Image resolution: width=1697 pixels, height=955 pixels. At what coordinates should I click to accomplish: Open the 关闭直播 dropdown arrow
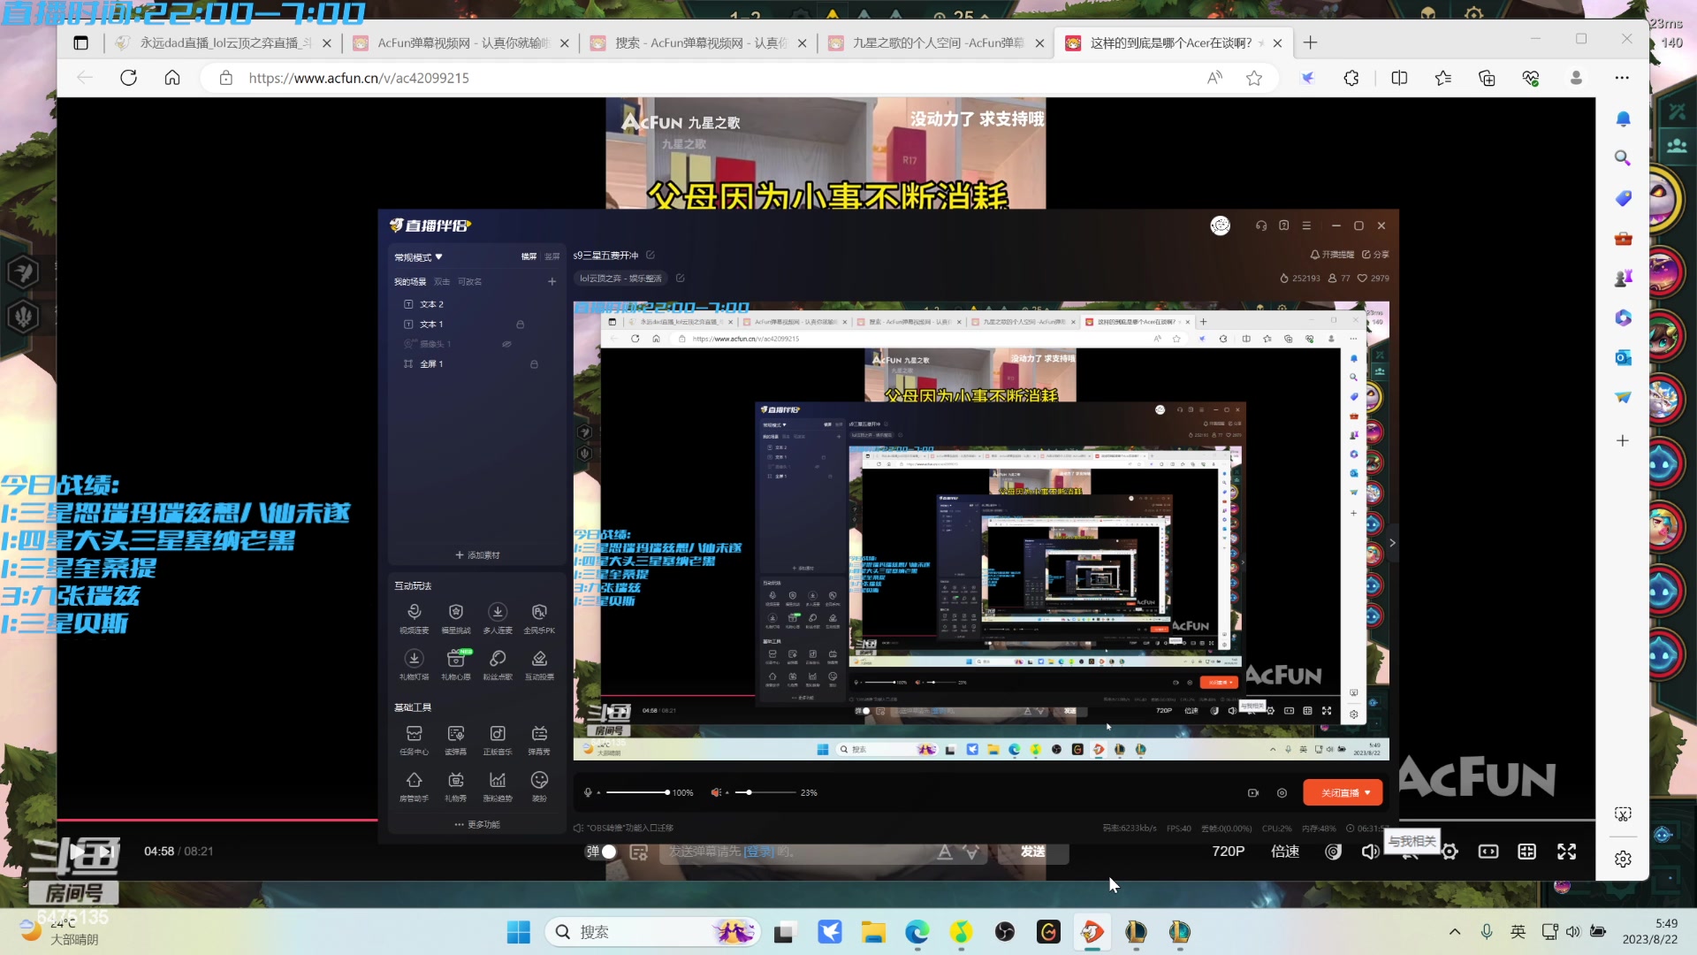tap(1367, 792)
